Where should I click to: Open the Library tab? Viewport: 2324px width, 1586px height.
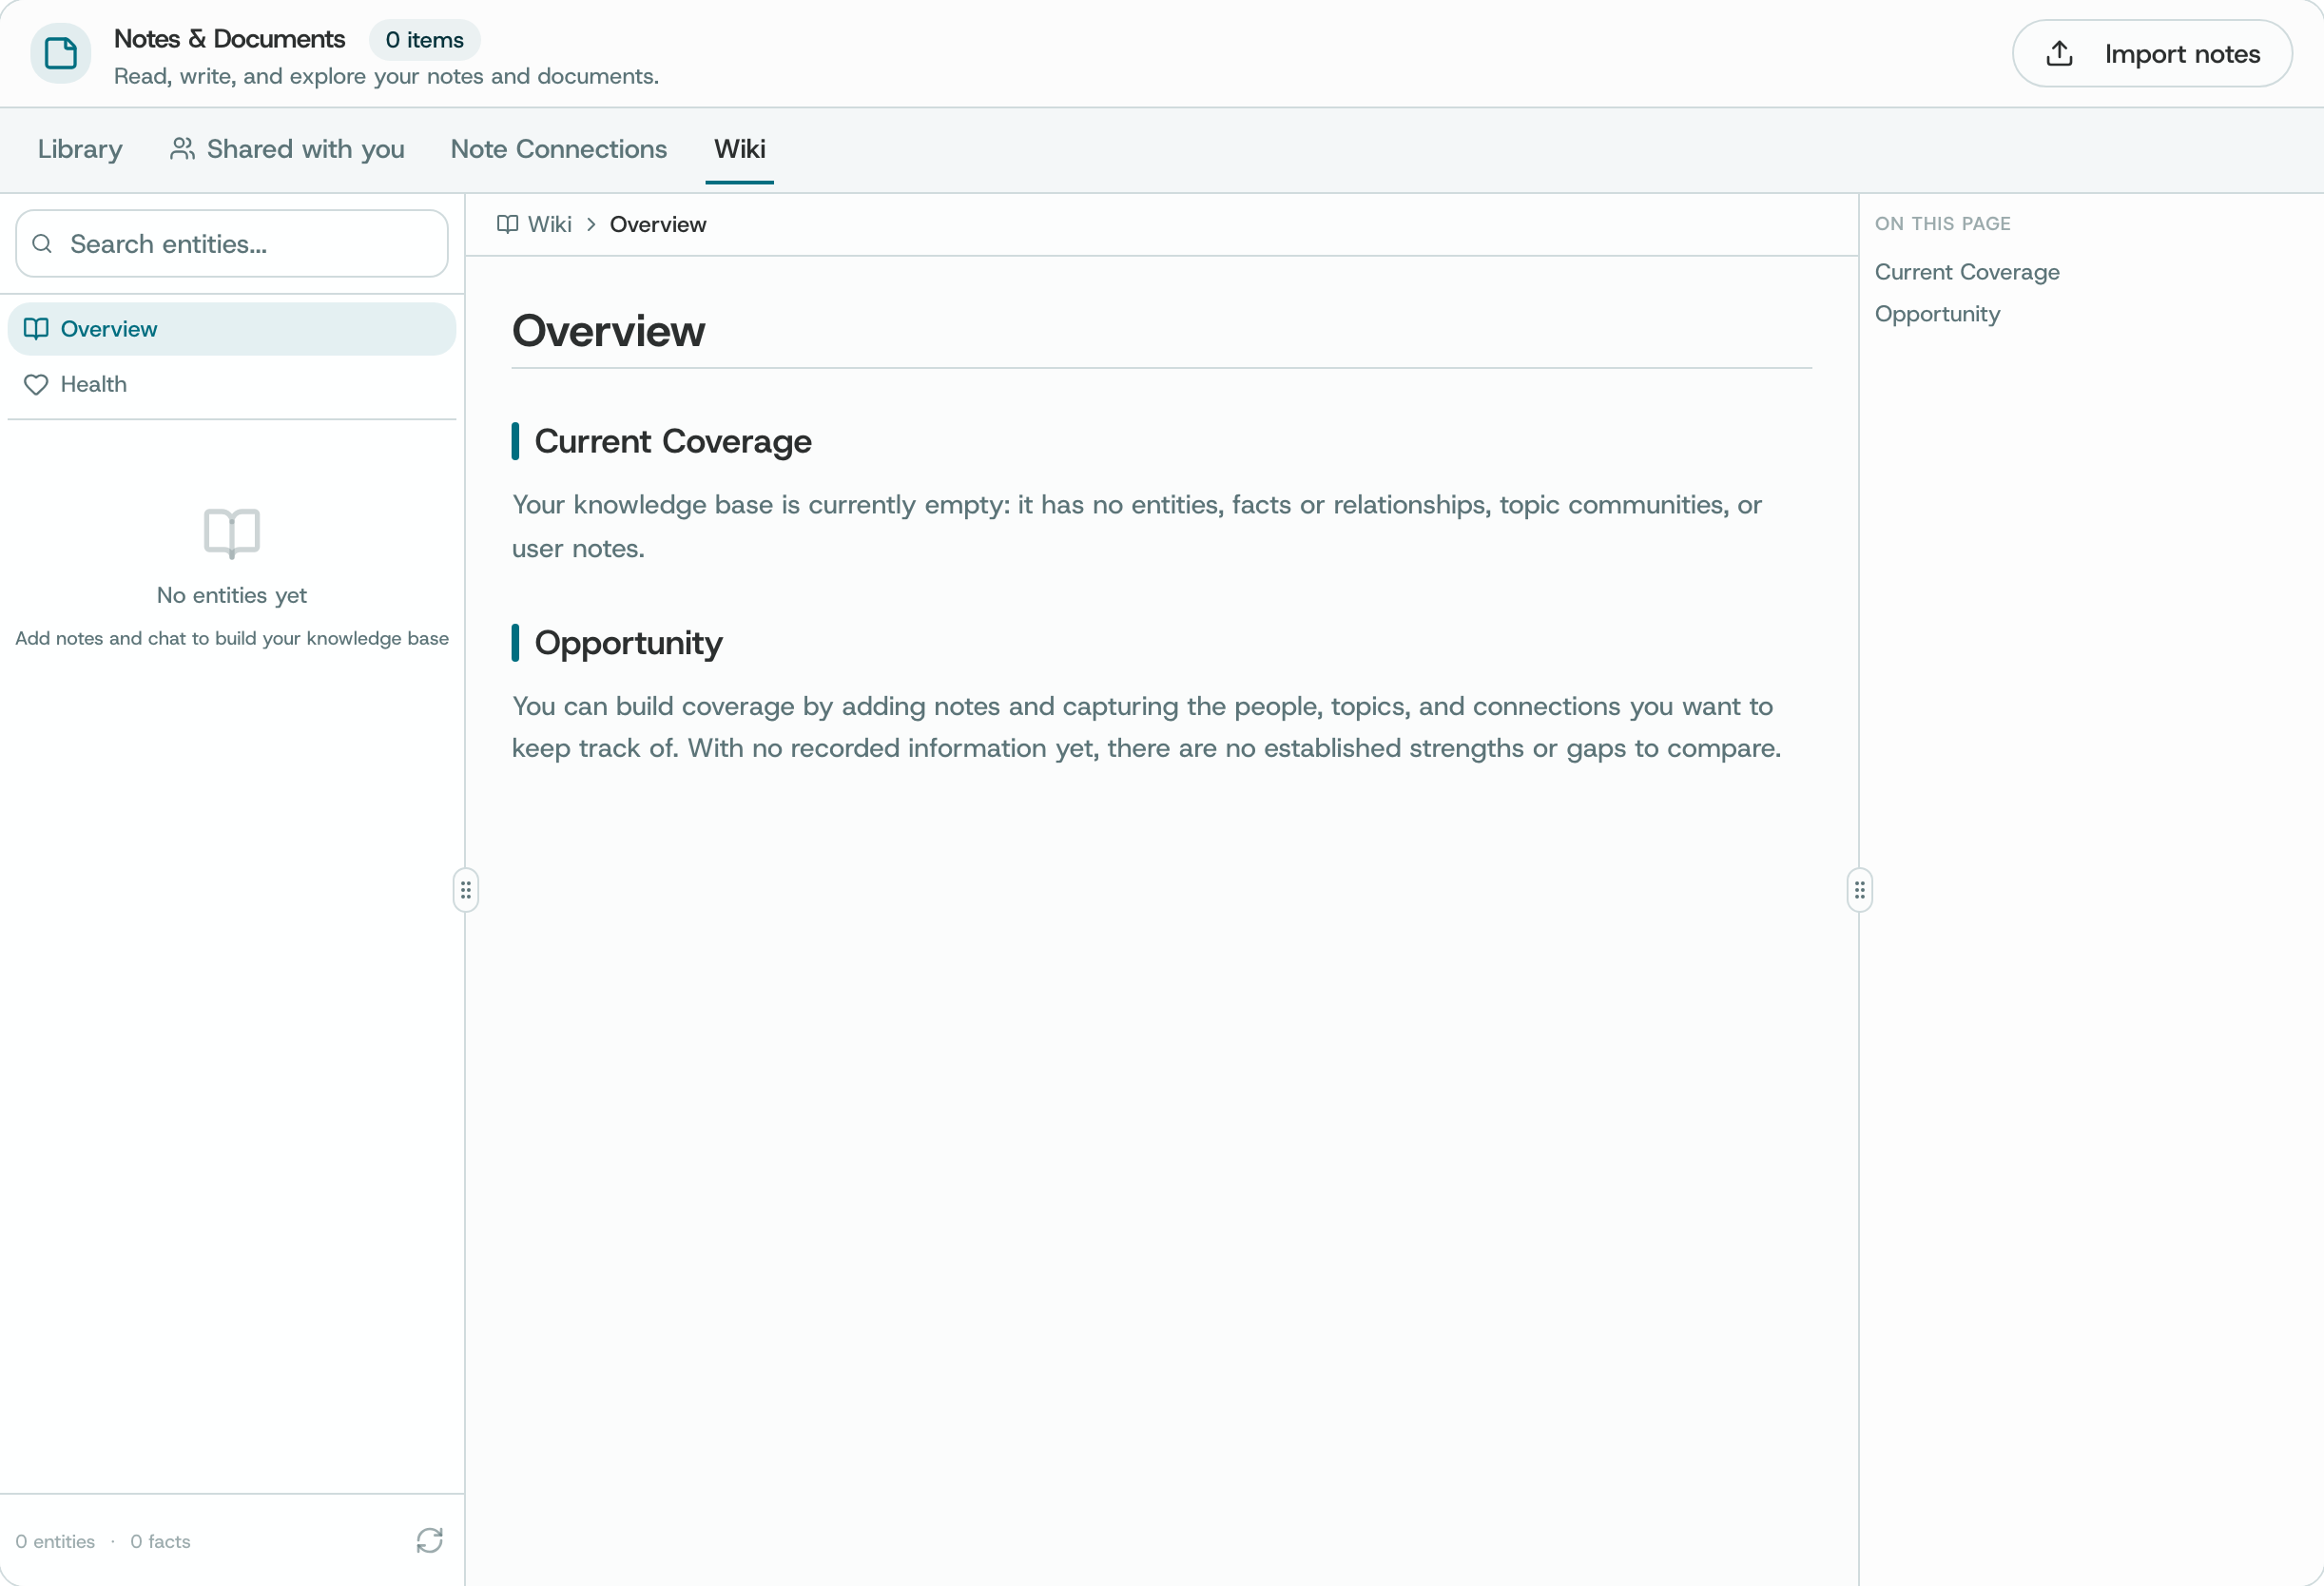tap(80, 149)
